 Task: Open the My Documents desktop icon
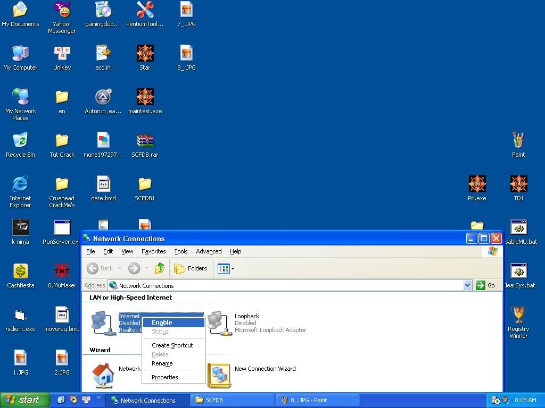click(20, 14)
